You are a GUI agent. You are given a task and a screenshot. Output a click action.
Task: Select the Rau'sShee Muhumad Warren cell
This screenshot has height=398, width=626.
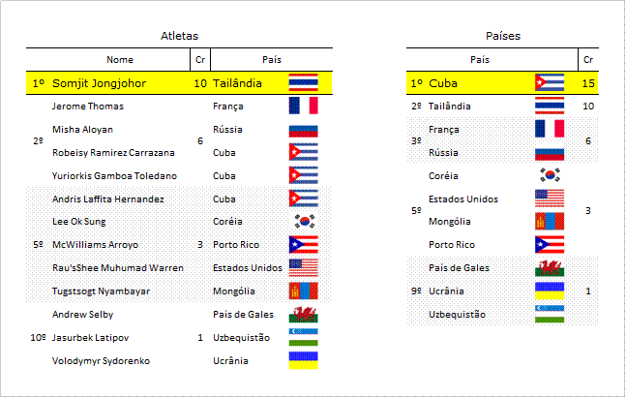[118, 267]
